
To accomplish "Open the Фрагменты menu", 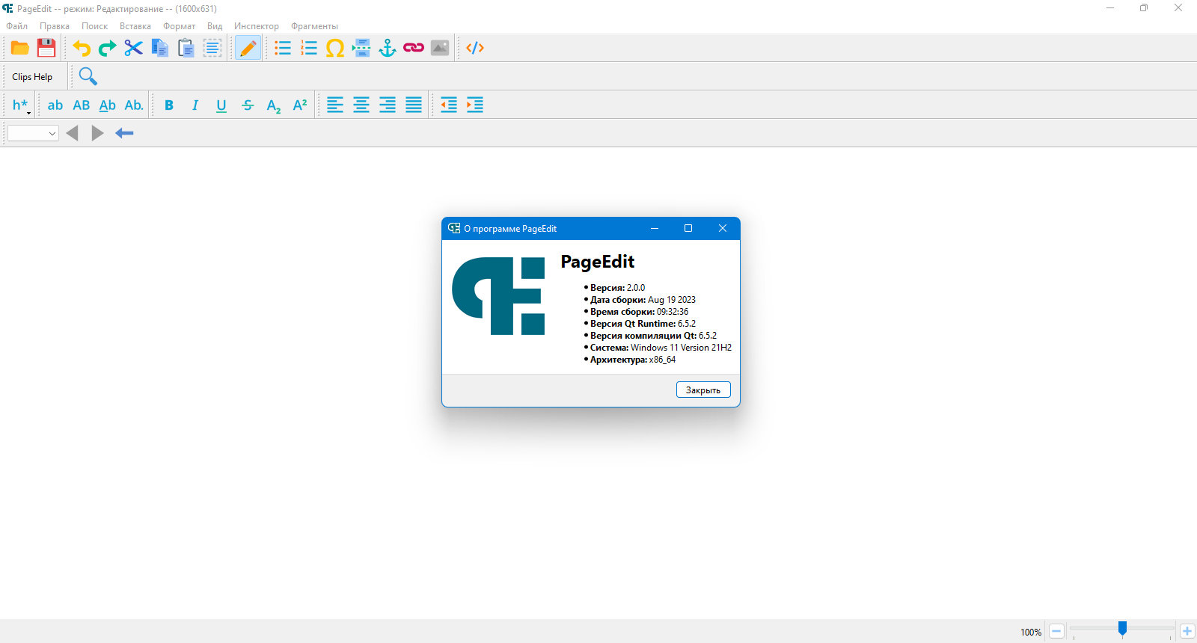I will click(315, 26).
